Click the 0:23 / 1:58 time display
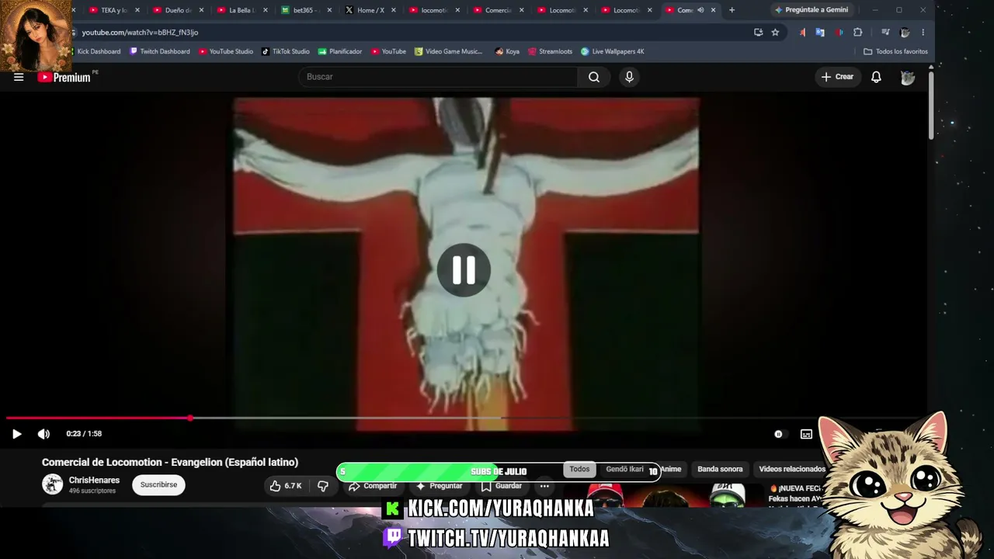The height and width of the screenshot is (559, 994). click(84, 434)
